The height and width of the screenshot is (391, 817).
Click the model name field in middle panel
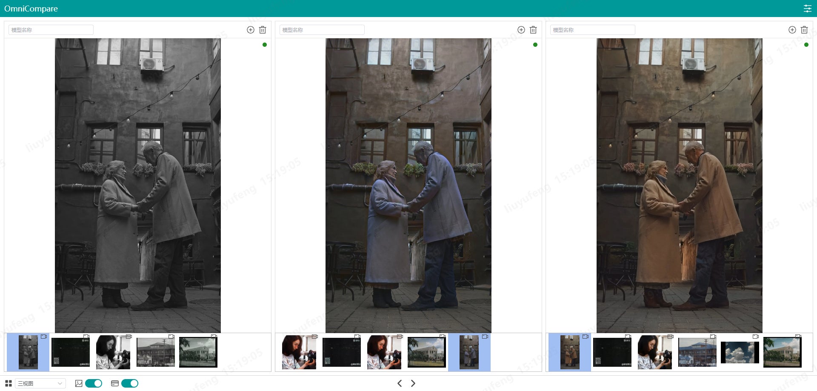click(x=322, y=30)
